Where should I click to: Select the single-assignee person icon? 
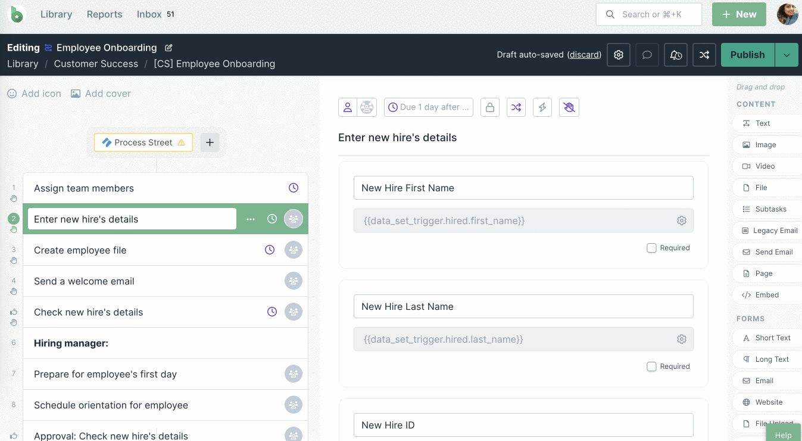click(348, 107)
